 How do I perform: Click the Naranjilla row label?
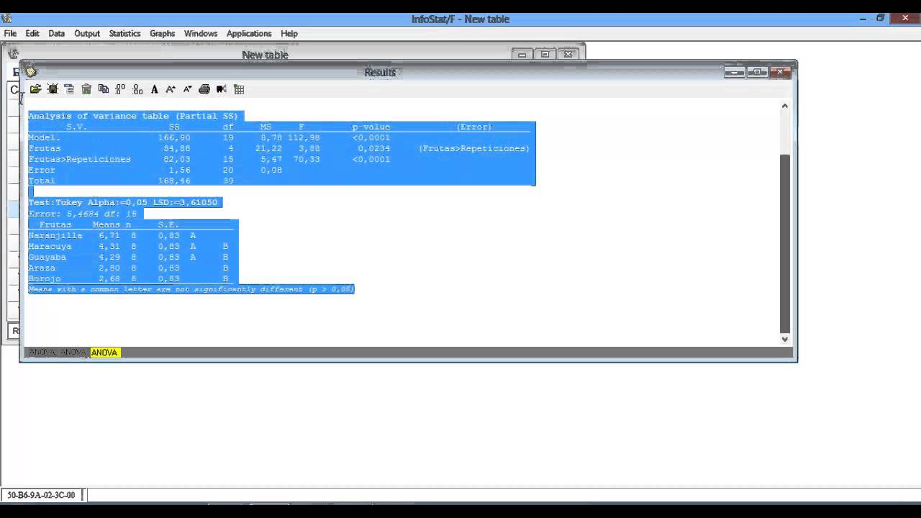(55, 235)
